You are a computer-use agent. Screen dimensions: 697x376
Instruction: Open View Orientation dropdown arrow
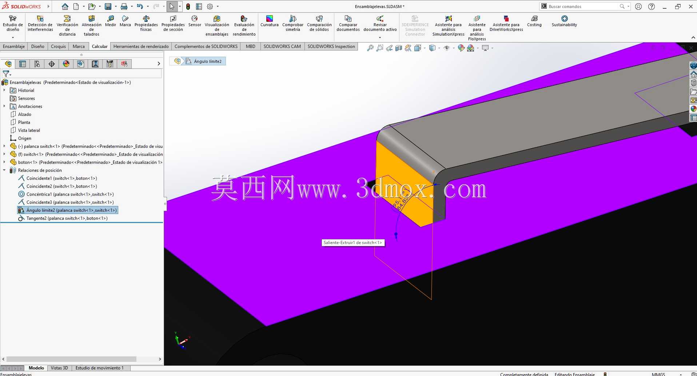tap(424, 48)
